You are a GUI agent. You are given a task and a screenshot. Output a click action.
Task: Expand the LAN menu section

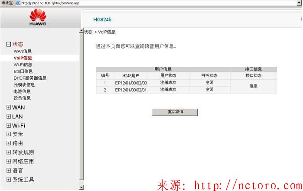(x=9, y=117)
